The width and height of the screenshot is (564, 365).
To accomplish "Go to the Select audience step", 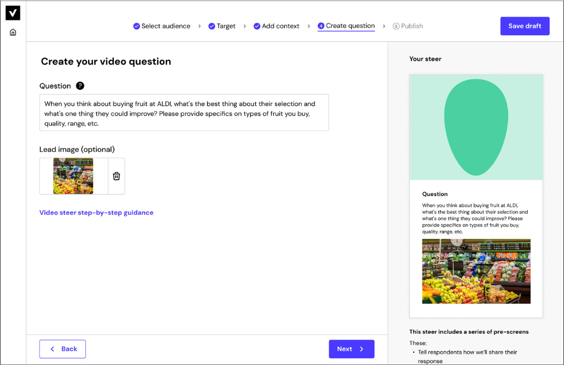I will pos(165,26).
